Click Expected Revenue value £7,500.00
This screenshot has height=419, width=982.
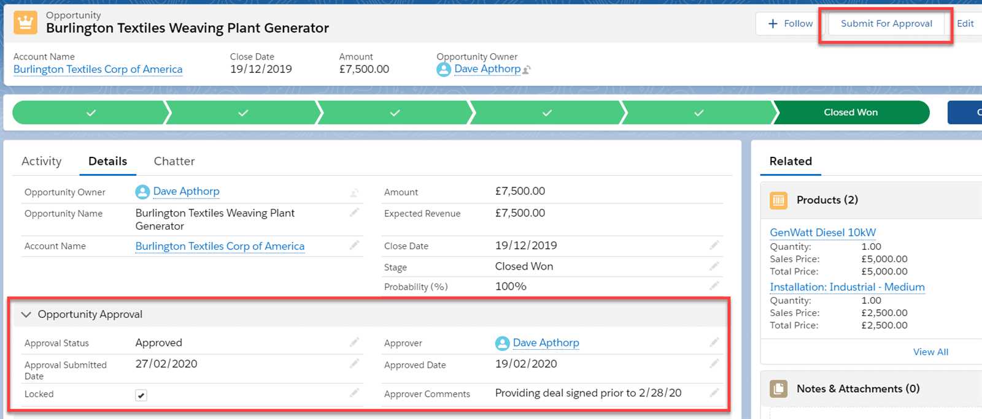pyautogui.click(x=520, y=213)
